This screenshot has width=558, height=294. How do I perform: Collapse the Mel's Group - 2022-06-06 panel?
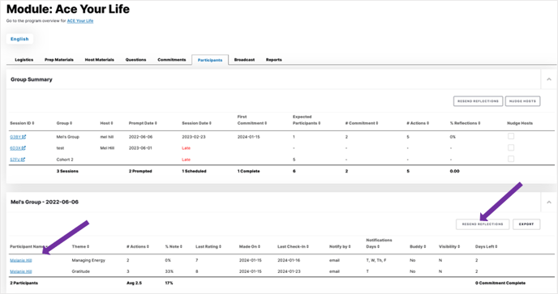click(549, 202)
